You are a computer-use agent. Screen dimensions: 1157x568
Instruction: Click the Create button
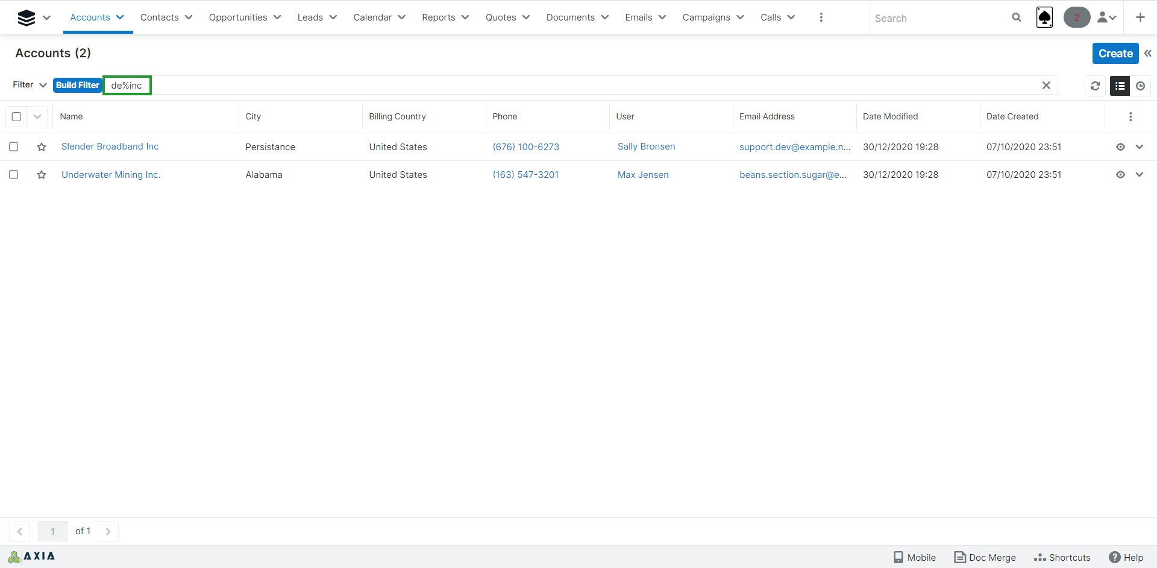[x=1115, y=53]
